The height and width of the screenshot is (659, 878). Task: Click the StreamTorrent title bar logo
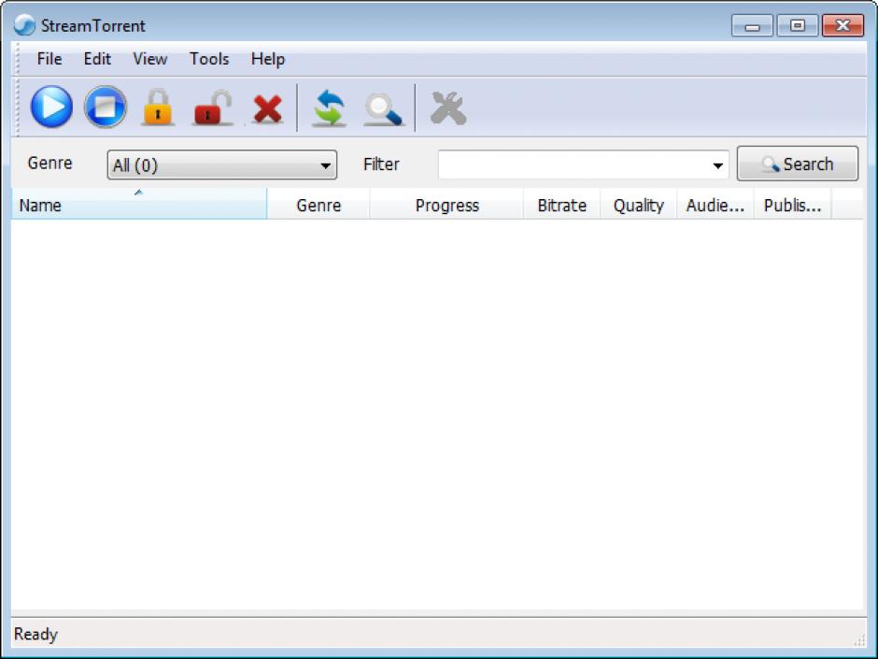[x=24, y=25]
